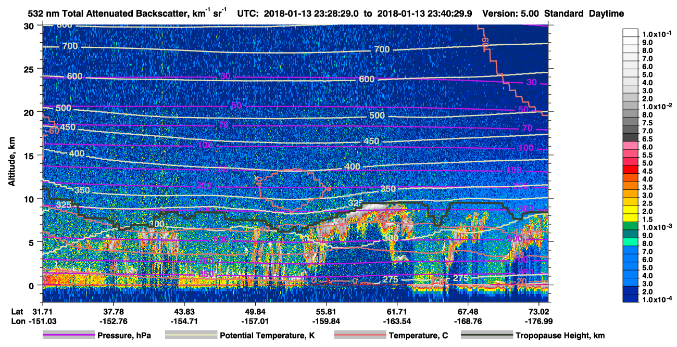The image size is (677, 347).
Task: Click the darkest blue swatch ending the colorbar
Action: pyautogui.click(x=630, y=298)
